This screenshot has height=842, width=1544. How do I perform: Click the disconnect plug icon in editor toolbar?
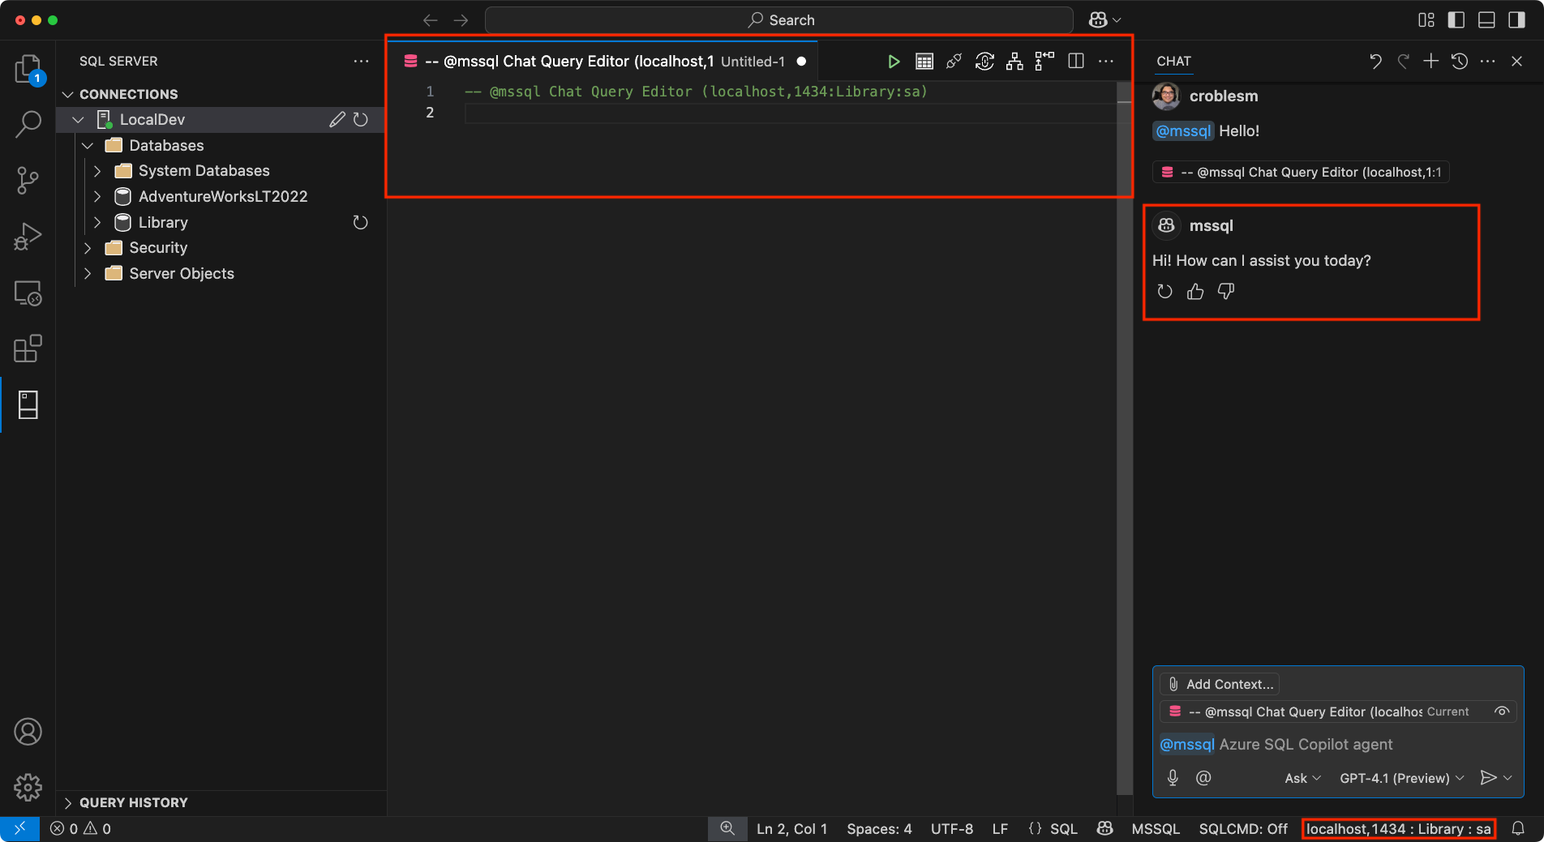954,62
